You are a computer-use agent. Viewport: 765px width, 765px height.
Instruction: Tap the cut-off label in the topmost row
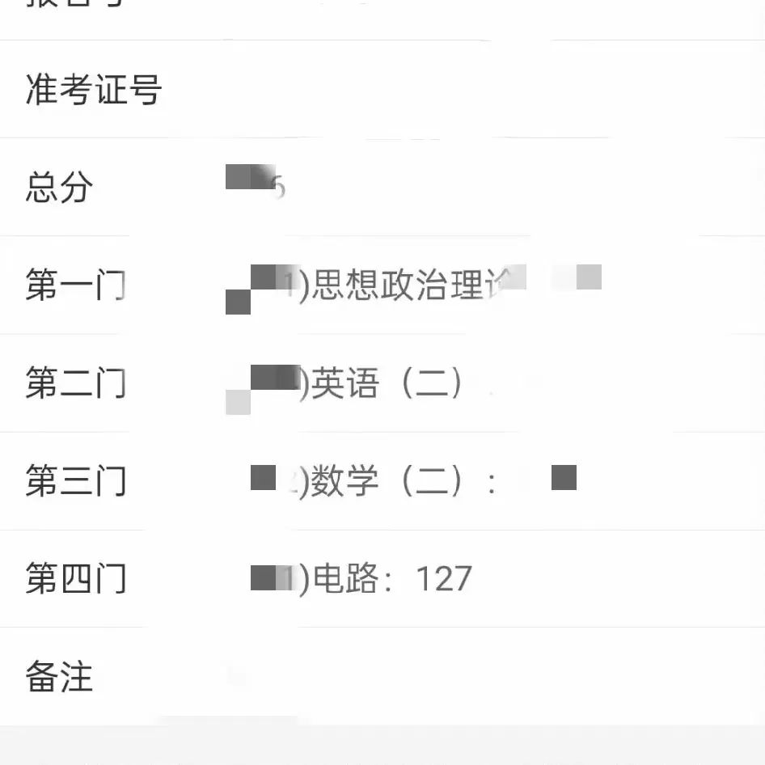click(76, 4)
